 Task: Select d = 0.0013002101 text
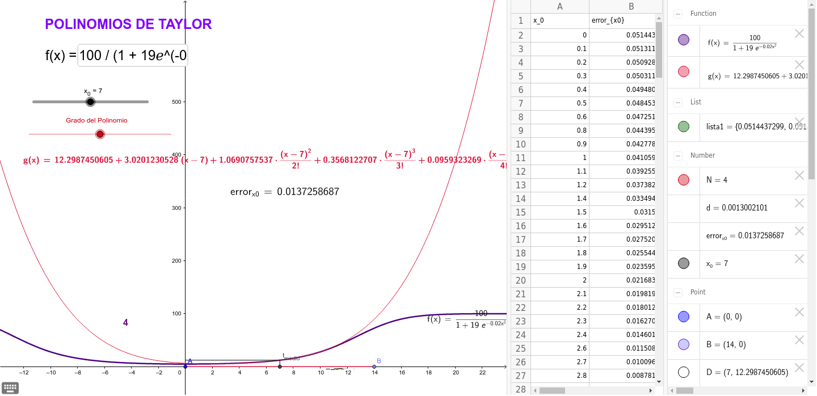737,208
